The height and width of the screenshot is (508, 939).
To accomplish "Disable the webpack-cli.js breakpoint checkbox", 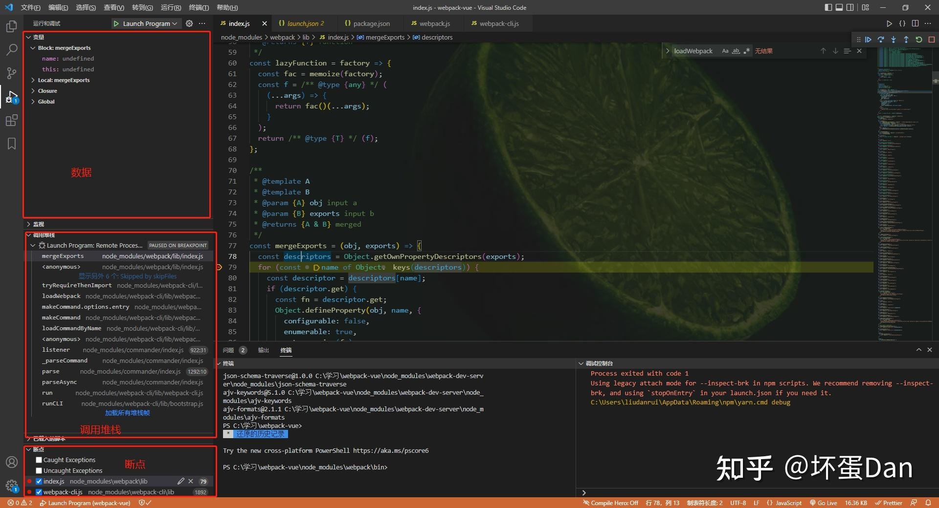I will [39, 492].
